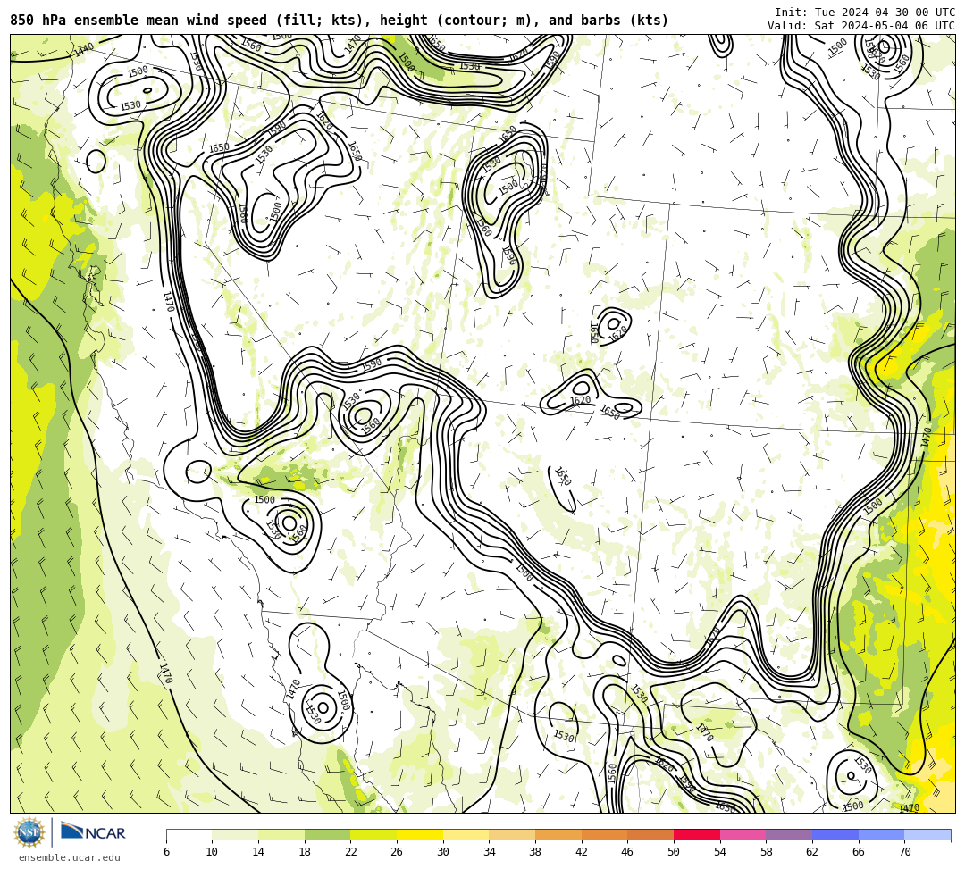Click the colorbar tick label 26
Image resolution: width=965 pixels, height=869 pixels.
[397, 852]
